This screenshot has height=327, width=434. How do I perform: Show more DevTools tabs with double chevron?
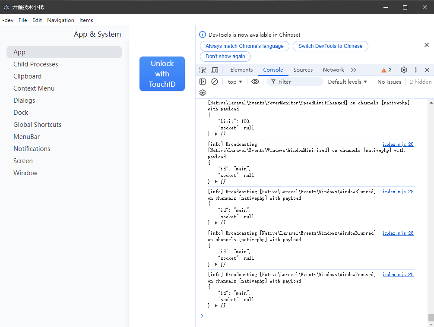tap(353, 70)
